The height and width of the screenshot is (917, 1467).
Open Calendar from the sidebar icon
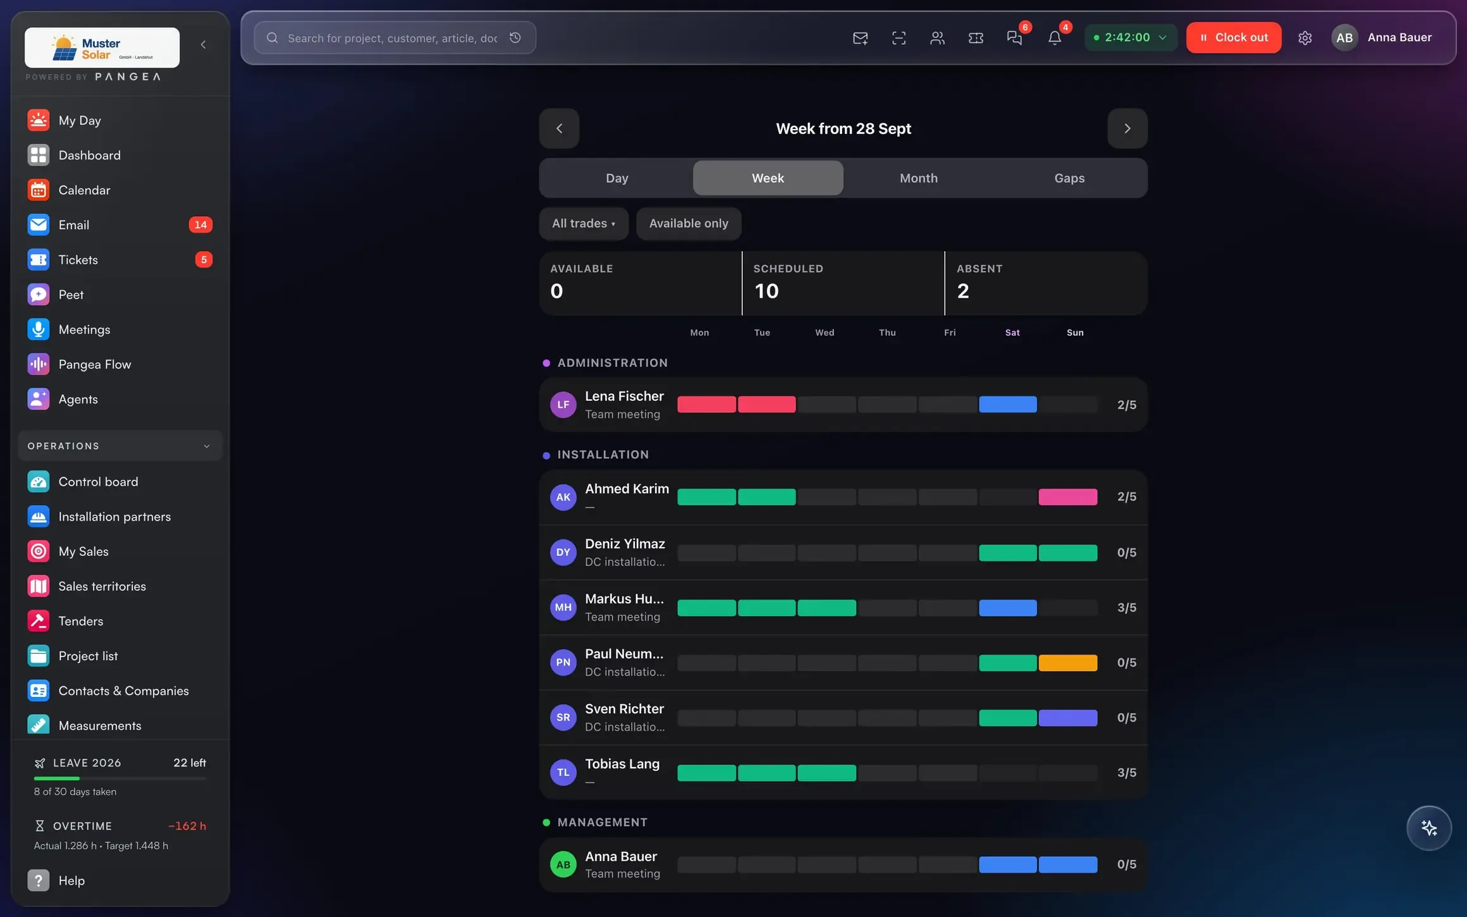pyautogui.click(x=39, y=190)
